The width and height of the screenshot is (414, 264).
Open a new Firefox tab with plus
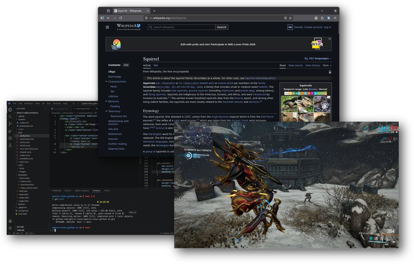pyautogui.click(x=154, y=11)
